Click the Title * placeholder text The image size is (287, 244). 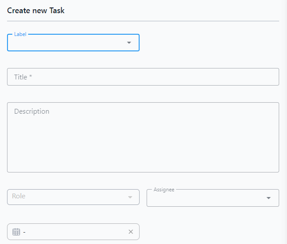[23, 77]
